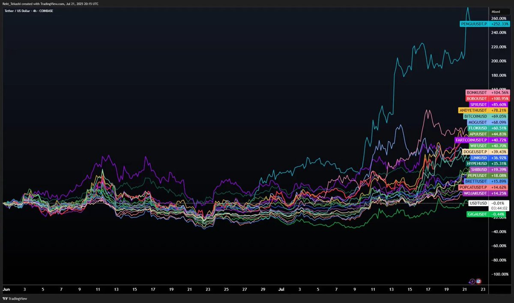
Task: Select the PENGUUSDT.P price label
Action: pyautogui.click(x=474, y=24)
